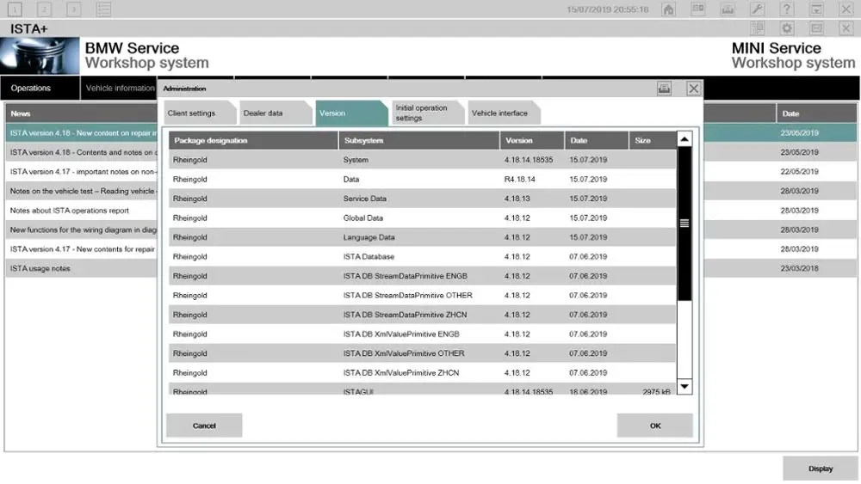Open news 'ISTA version 4.17 - New contents for repair'
This screenshot has width=861, height=484.
click(81, 249)
